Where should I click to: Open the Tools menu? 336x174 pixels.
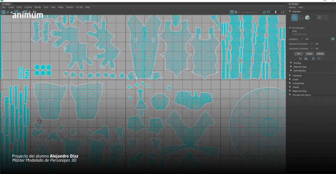pyautogui.click(x=46, y=7)
